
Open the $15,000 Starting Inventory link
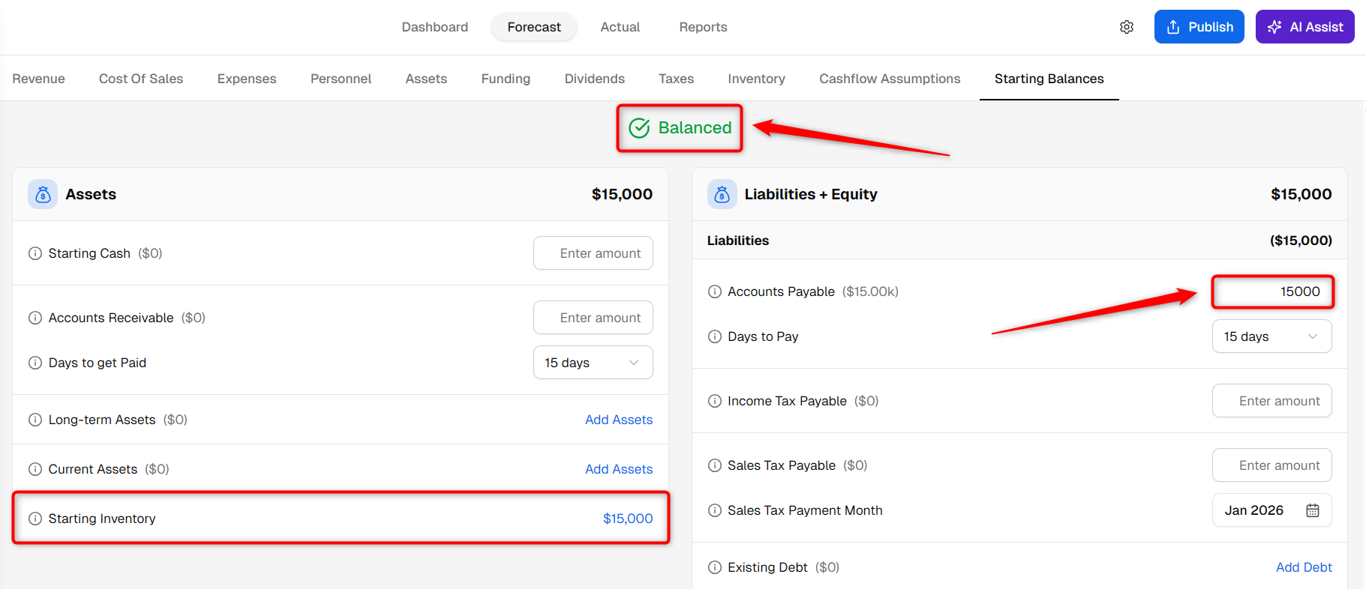(628, 519)
